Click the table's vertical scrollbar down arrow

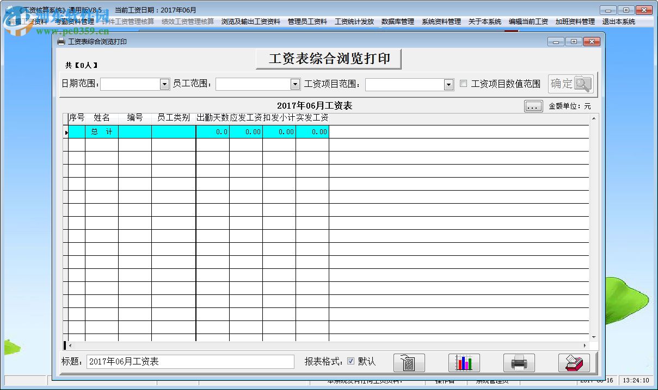594,337
